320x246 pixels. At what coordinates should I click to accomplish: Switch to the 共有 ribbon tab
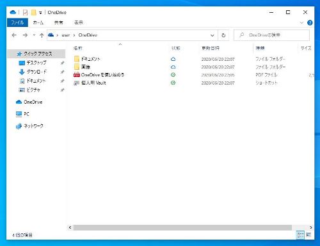(59, 22)
